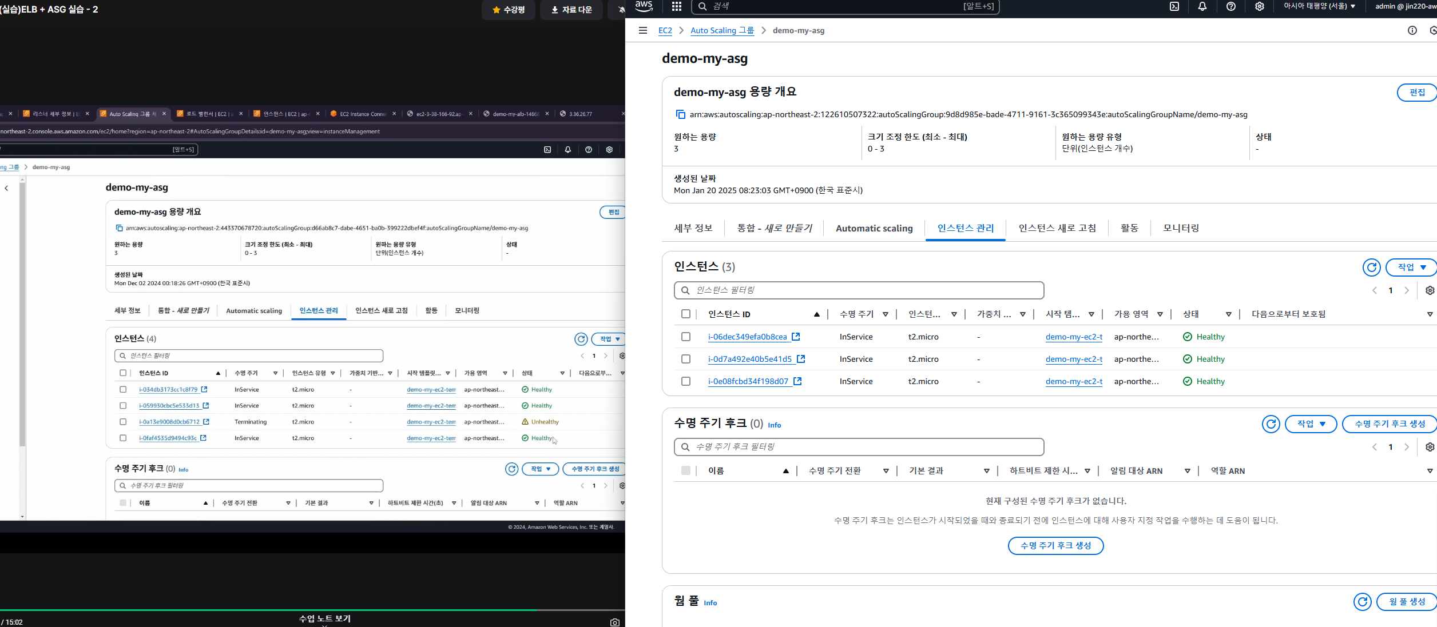Go to previous page of lifecycle hooks
Viewport: 1437px width, 627px height.
tap(1375, 447)
